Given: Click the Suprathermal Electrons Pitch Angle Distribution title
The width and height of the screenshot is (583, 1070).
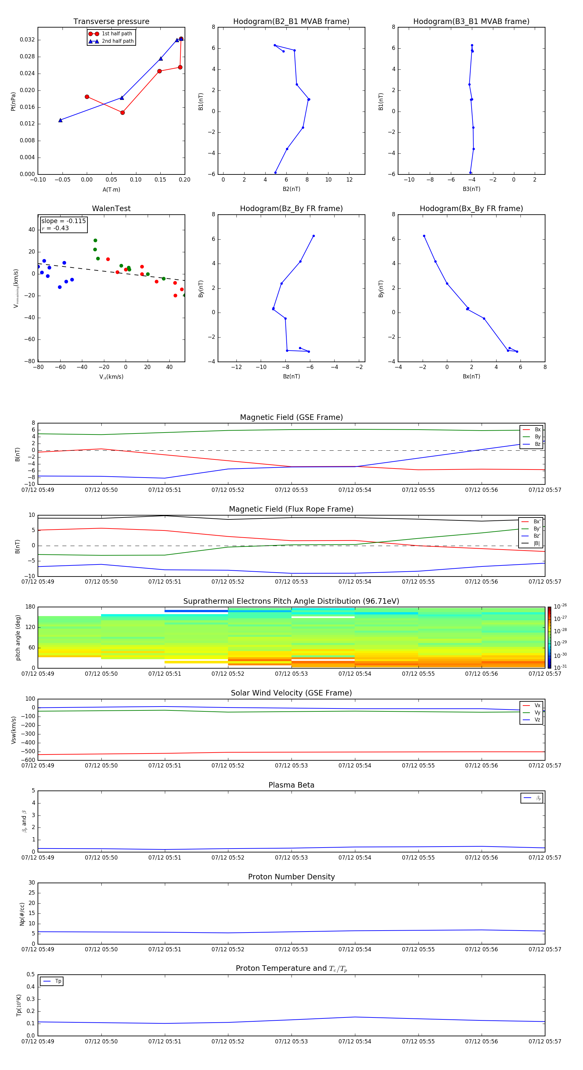Looking at the screenshot, I should coord(291,601).
